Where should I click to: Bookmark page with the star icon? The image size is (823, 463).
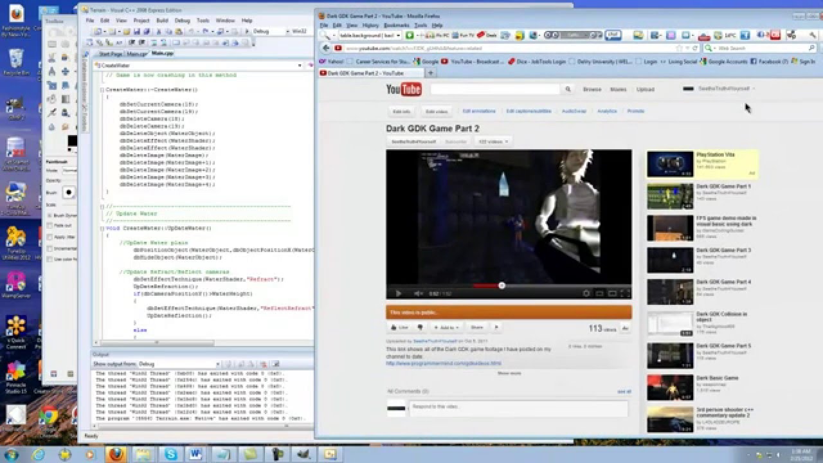pyautogui.click(x=680, y=48)
